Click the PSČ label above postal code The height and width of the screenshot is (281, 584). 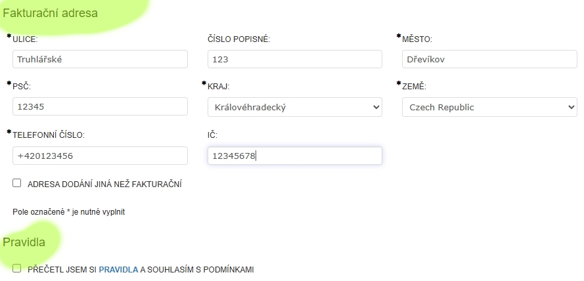(22, 87)
